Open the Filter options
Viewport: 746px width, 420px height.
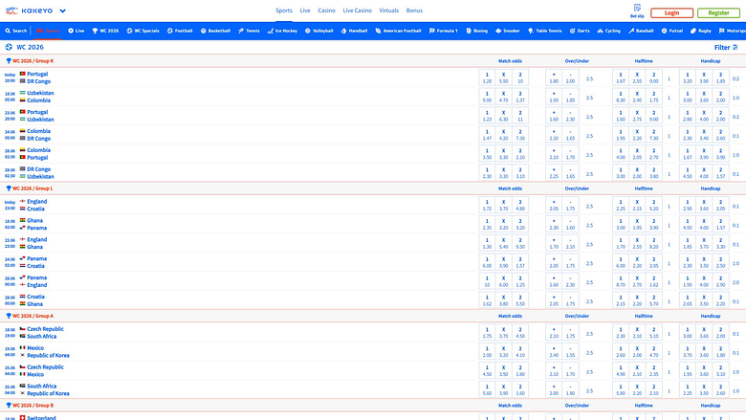point(726,48)
